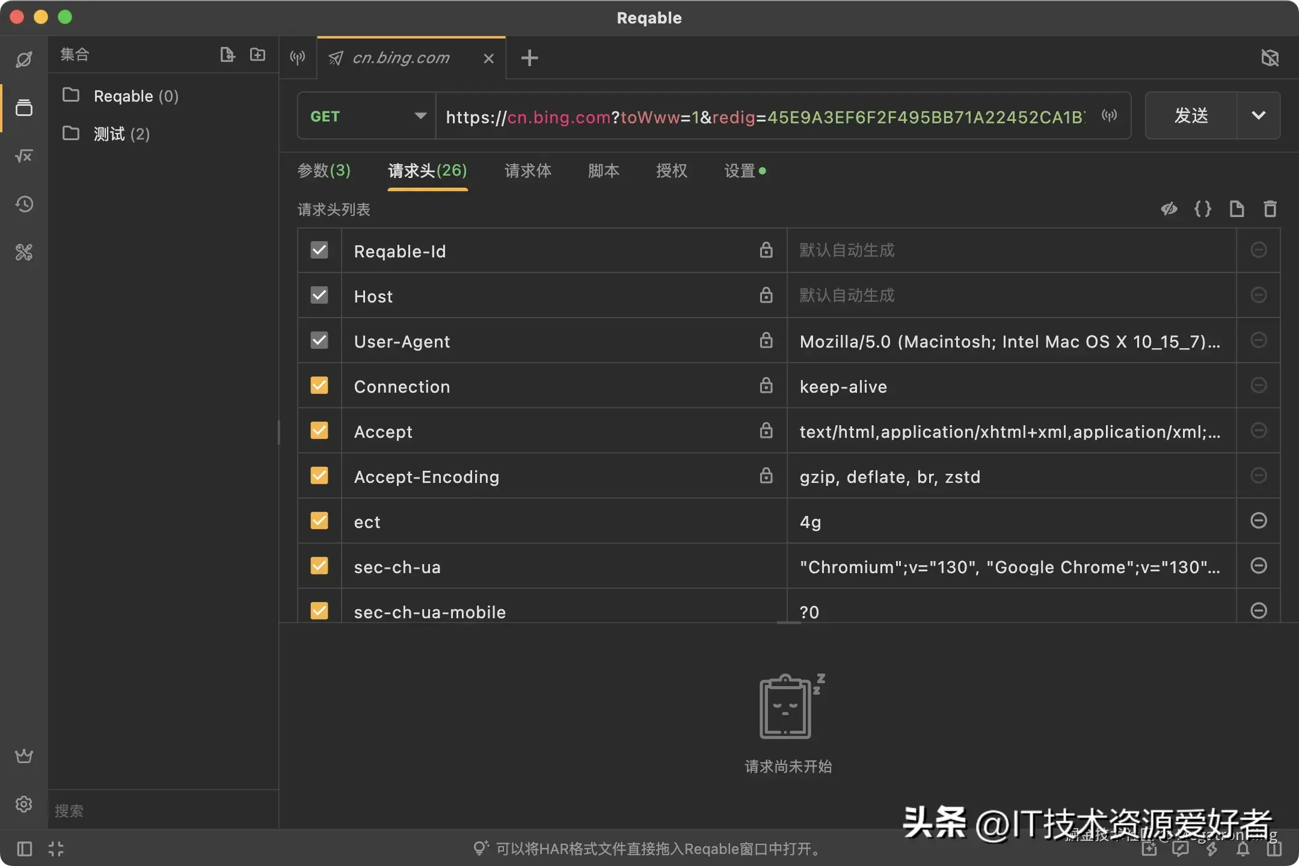This screenshot has height=866, width=1299.
Task: Click the lightbulb tip icon in status bar
Action: click(481, 848)
